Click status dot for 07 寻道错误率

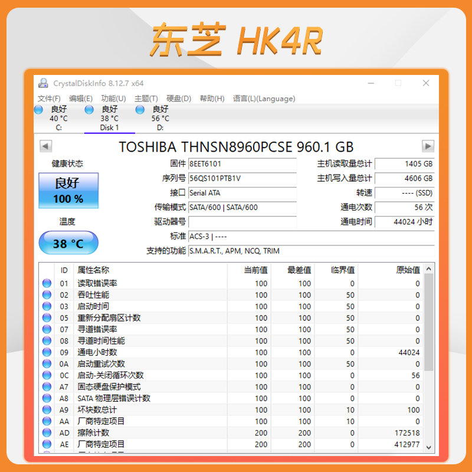pos(47,329)
